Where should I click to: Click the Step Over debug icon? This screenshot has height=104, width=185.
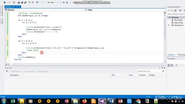click(67, 2)
